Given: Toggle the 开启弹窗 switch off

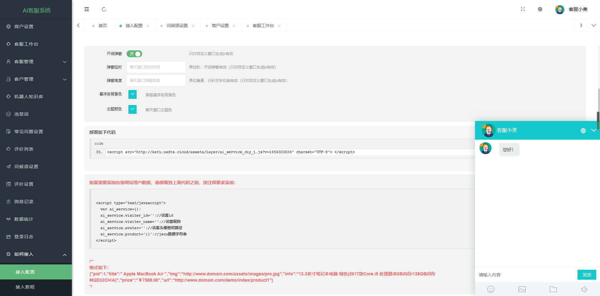Looking at the screenshot, I should tap(134, 54).
